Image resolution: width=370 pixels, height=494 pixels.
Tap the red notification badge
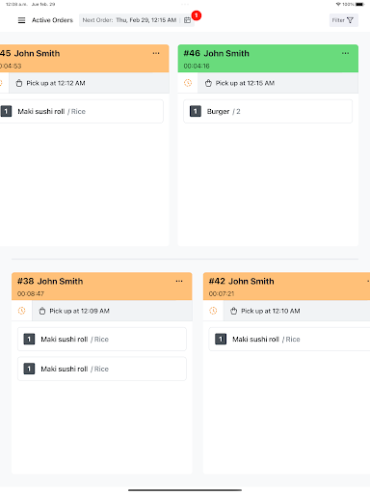197,15
